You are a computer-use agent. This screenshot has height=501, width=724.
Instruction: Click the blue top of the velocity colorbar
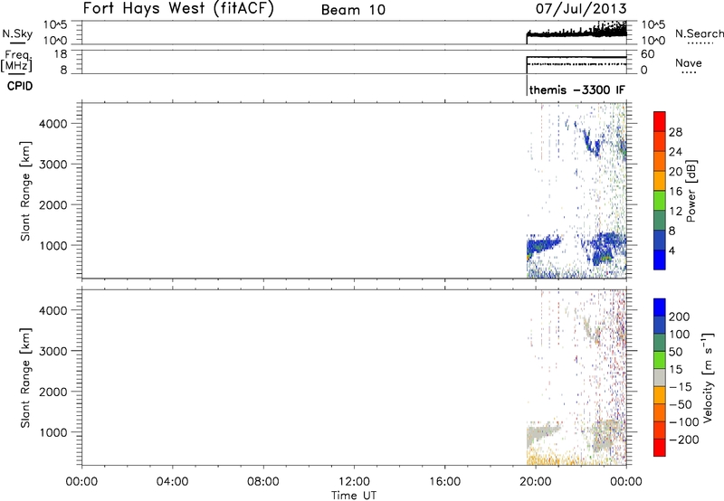tap(660, 307)
